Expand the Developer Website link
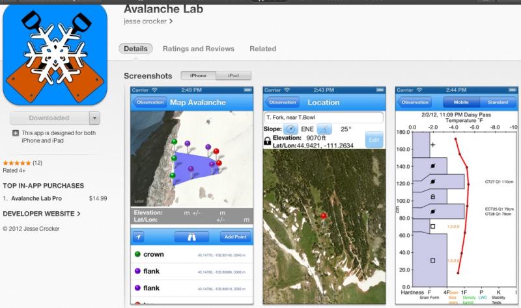The width and height of the screenshot is (521, 308). (42, 213)
